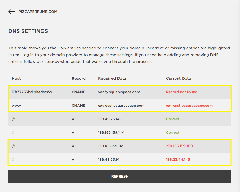
Task: Click the Host column header
Action: pyautogui.click(x=16, y=79)
